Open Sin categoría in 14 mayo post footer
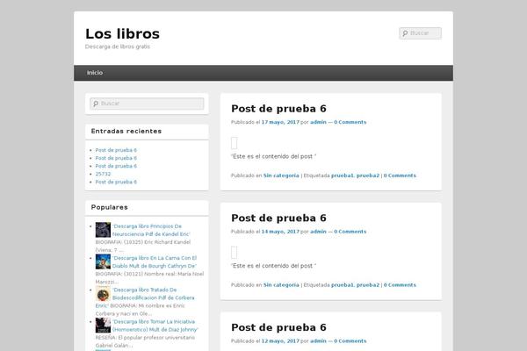527x351 pixels. click(281, 285)
